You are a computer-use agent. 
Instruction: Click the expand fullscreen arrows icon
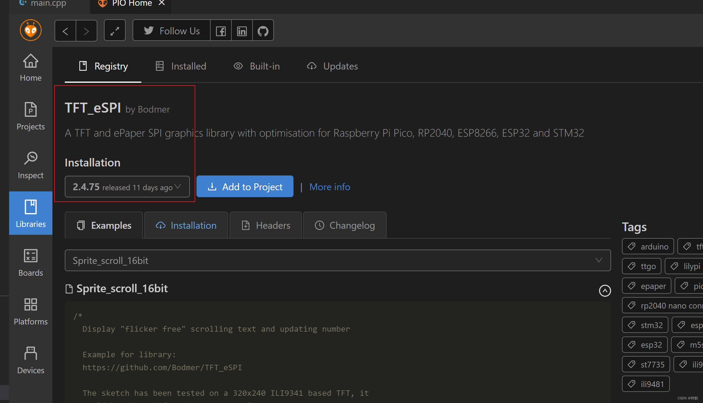pyautogui.click(x=115, y=31)
